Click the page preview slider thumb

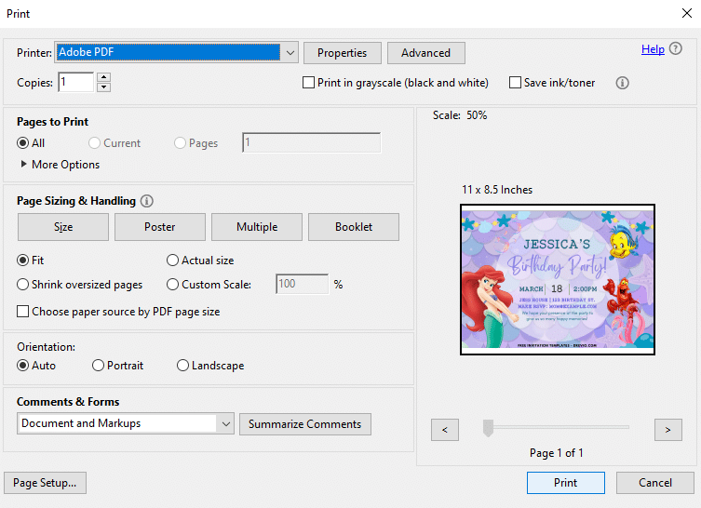point(488,428)
